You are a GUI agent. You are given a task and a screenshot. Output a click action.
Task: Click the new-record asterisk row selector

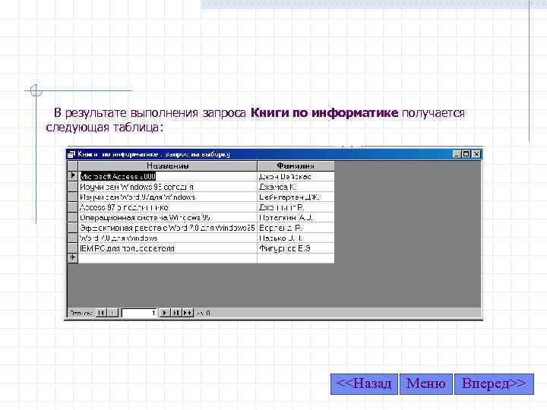73,257
